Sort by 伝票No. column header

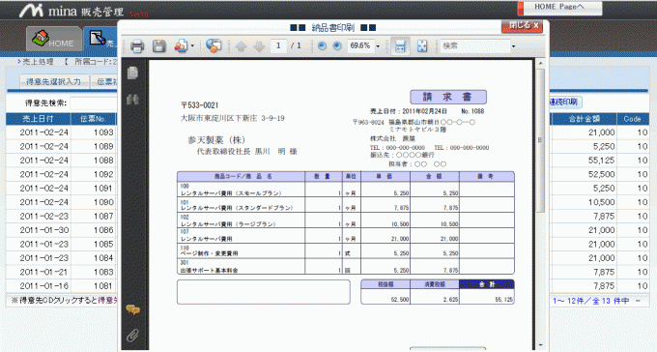pyautogui.click(x=93, y=119)
